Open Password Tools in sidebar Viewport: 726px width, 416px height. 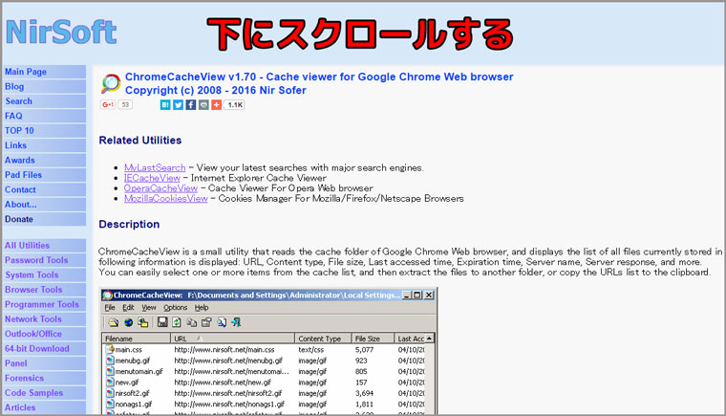point(36,260)
